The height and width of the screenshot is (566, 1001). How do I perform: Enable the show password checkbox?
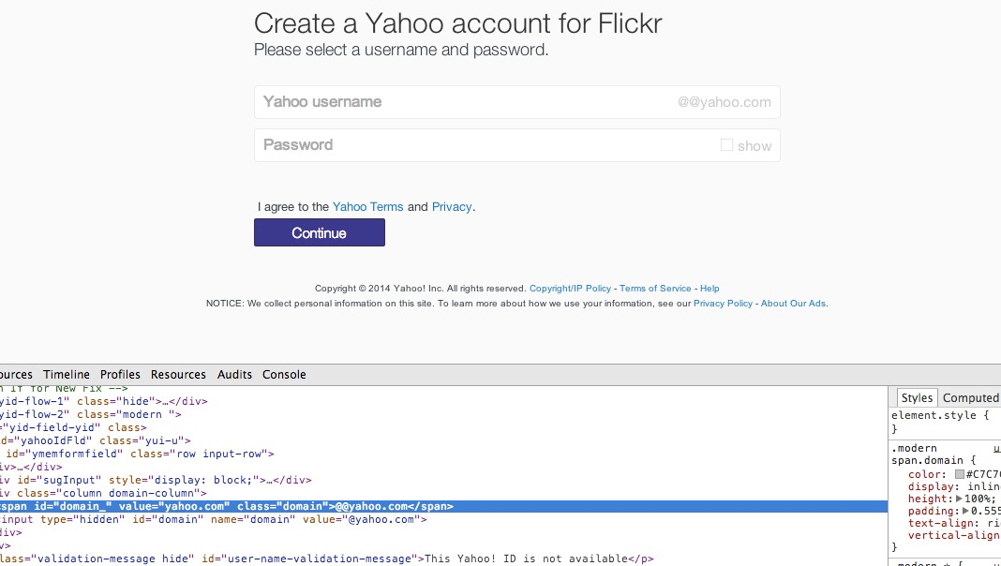point(726,145)
